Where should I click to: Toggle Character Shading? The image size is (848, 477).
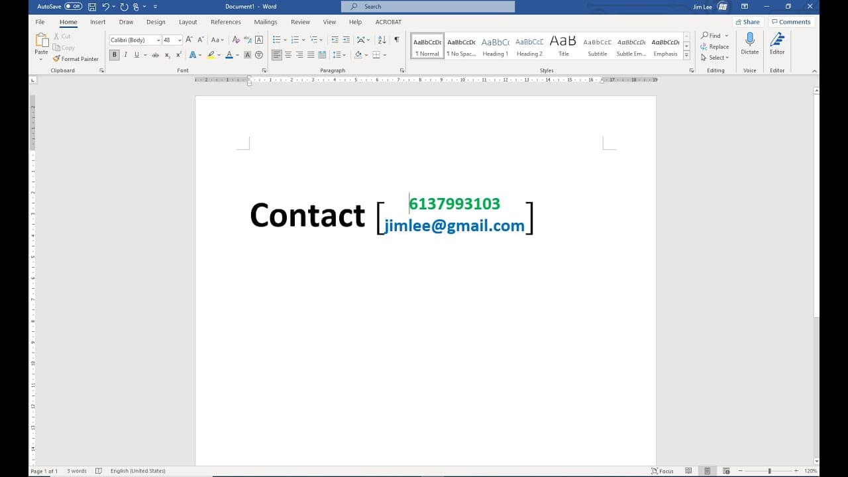coord(248,55)
